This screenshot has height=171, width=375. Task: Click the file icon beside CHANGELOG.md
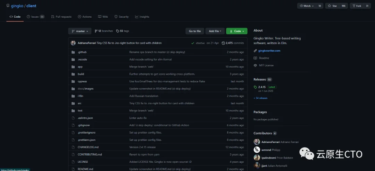tap(73, 147)
